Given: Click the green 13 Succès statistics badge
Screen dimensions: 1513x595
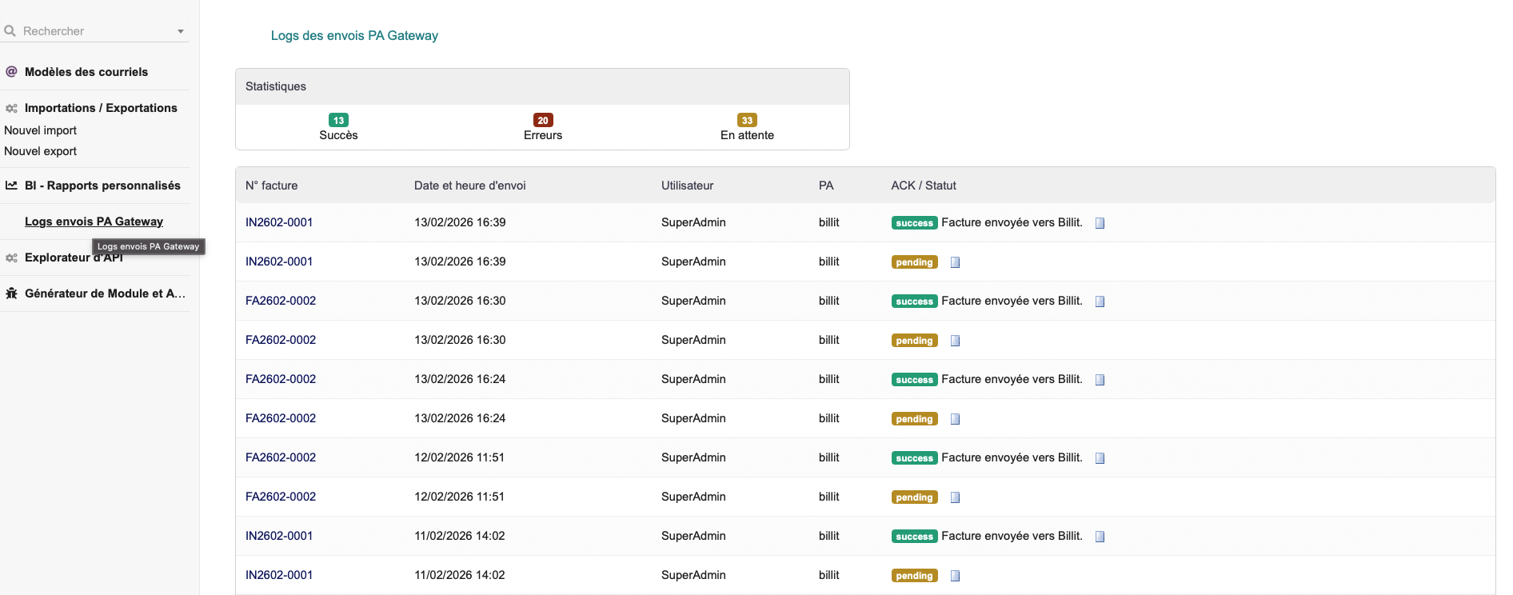Looking at the screenshot, I should [x=338, y=121].
